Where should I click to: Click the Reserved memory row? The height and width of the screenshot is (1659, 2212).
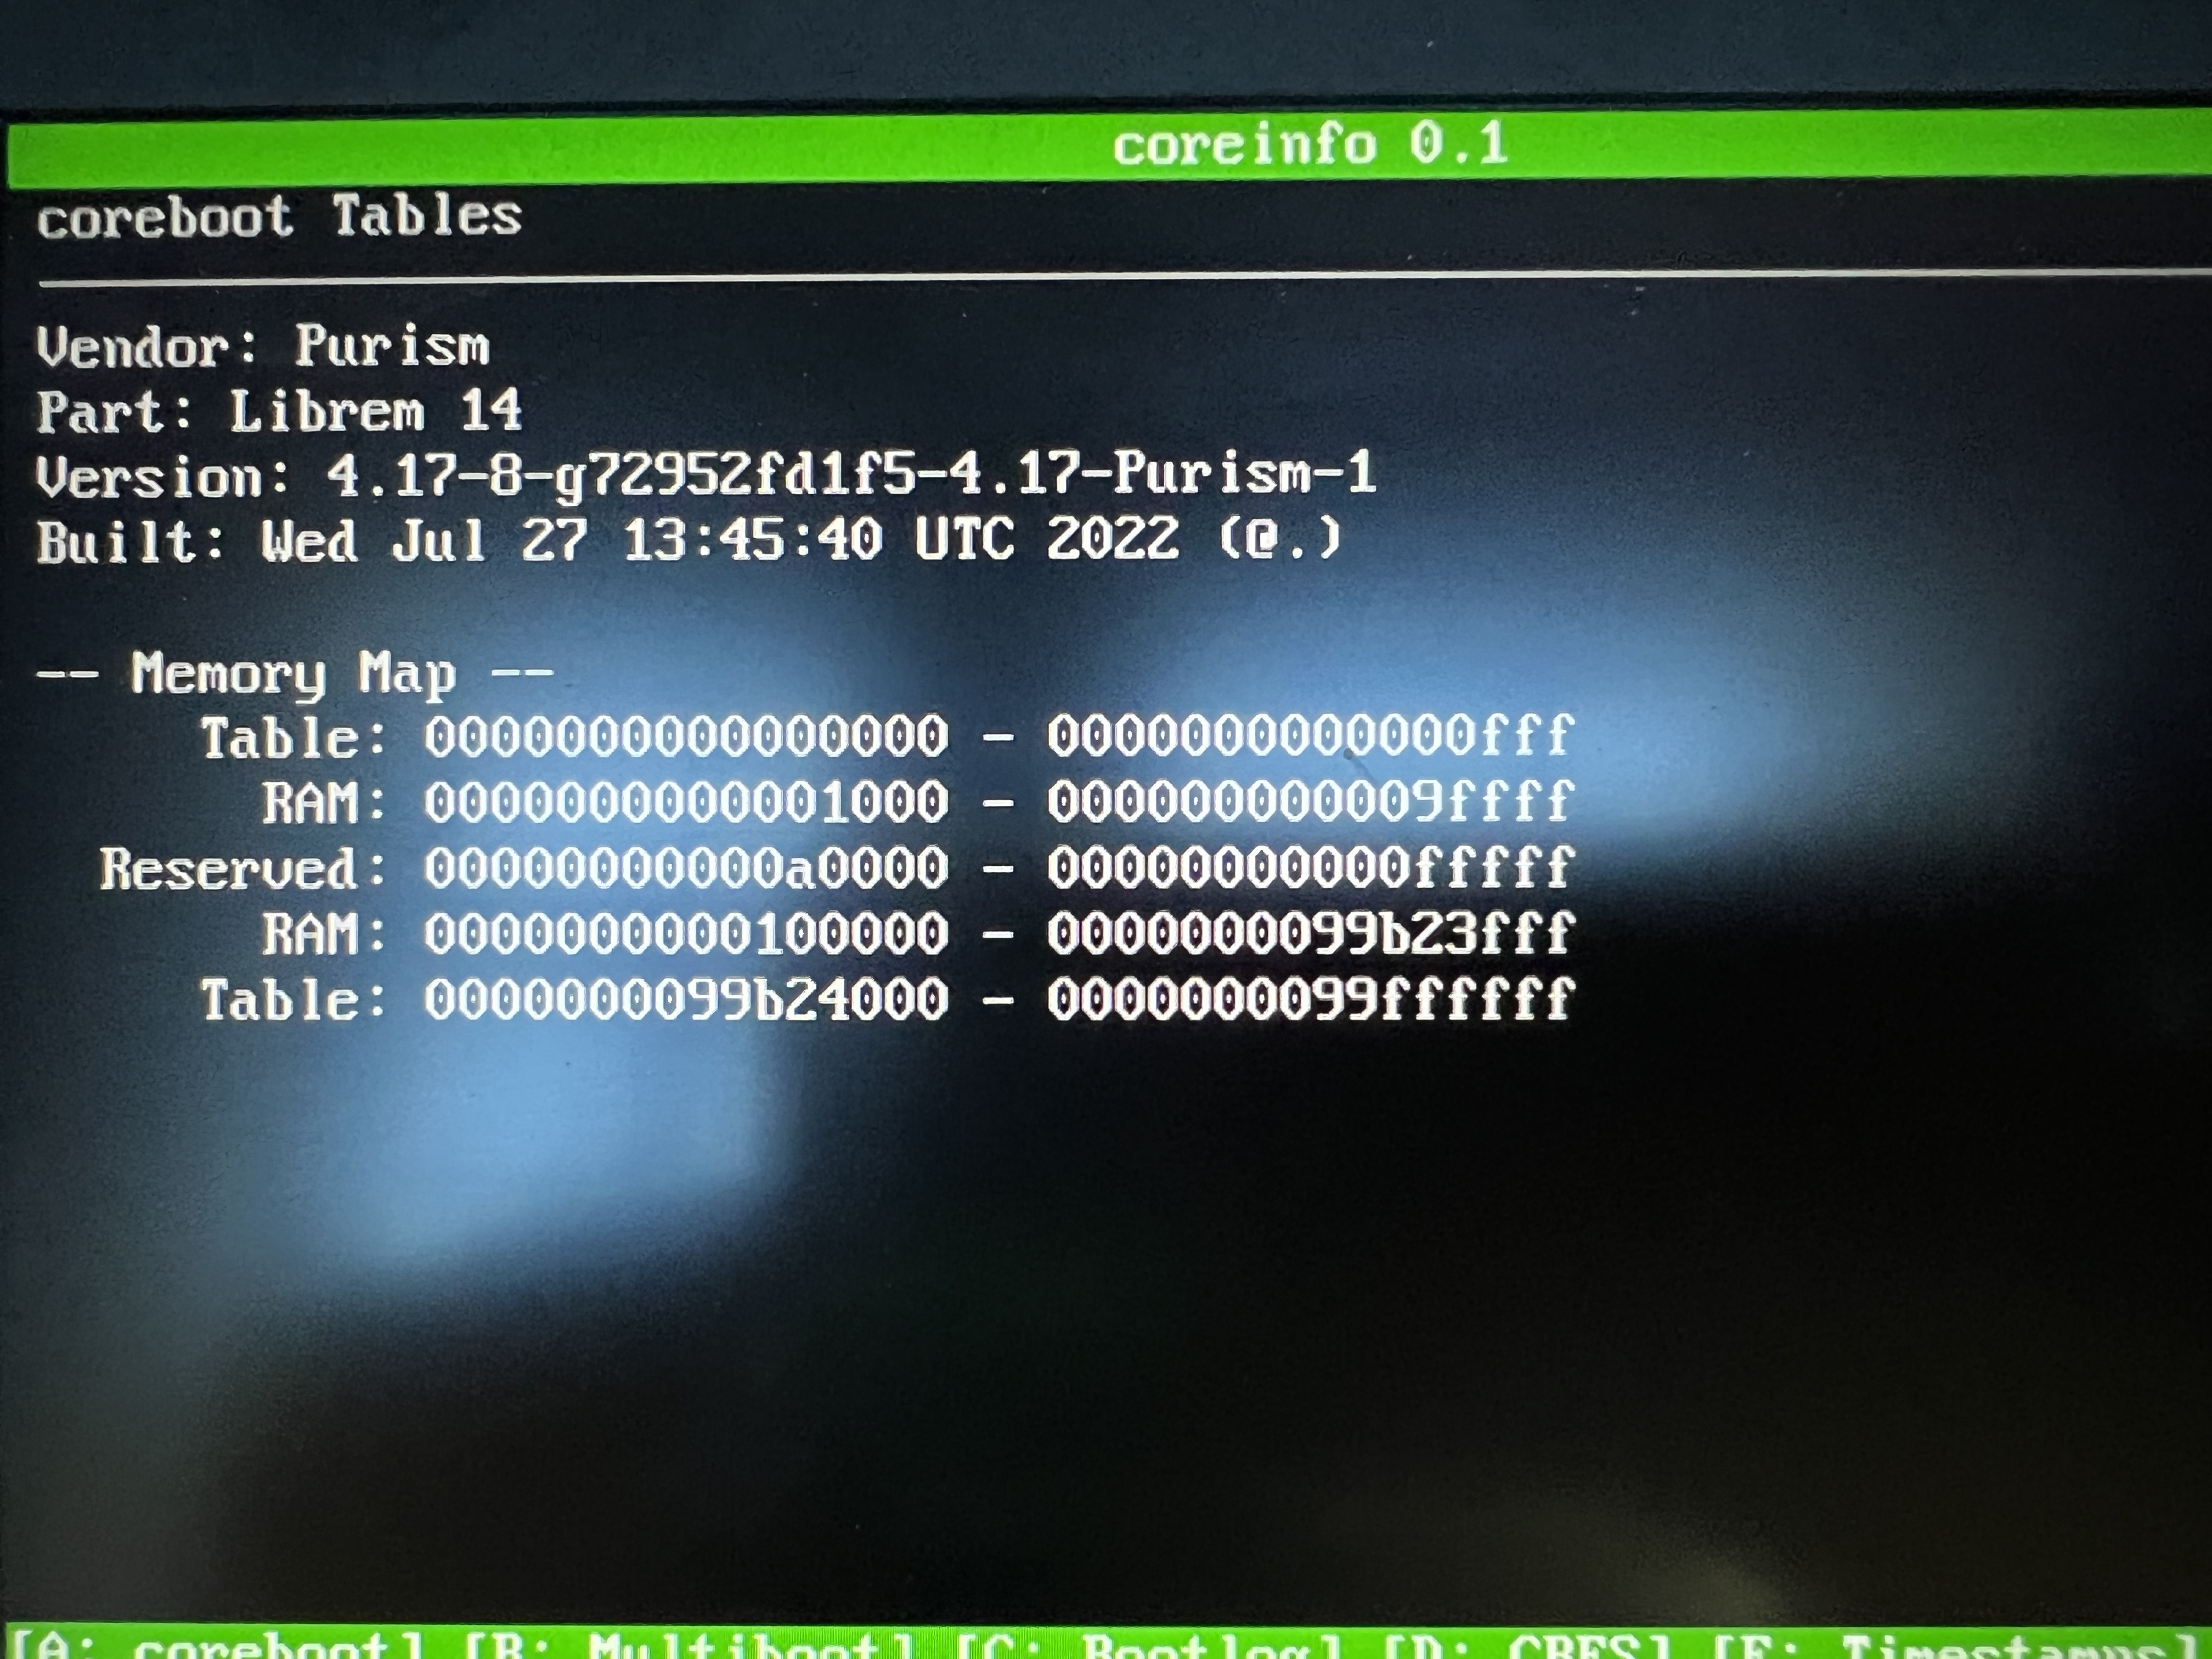[x=837, y=868]
